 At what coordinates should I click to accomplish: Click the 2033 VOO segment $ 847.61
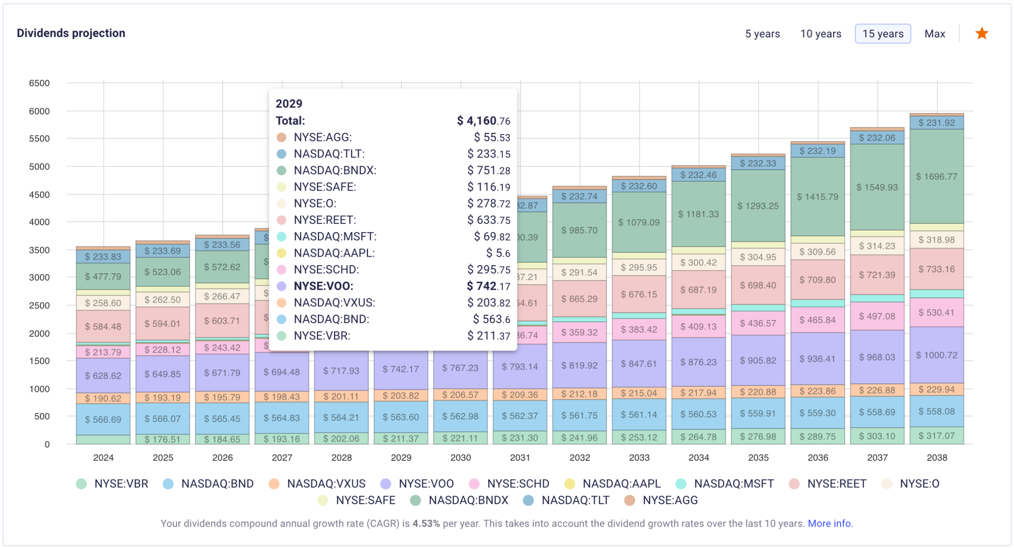tap(639, 364)
